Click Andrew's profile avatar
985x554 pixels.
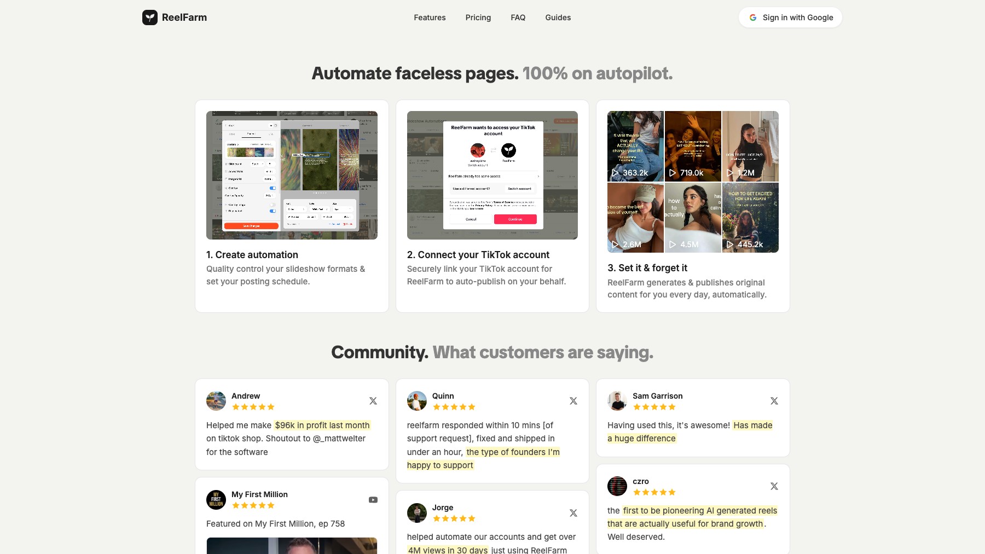[x=216, y=401]
